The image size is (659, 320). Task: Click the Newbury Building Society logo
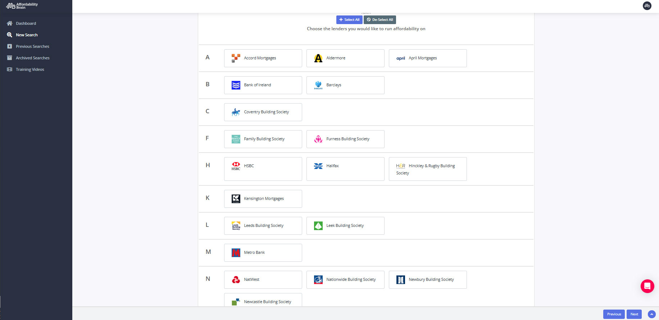401,280
